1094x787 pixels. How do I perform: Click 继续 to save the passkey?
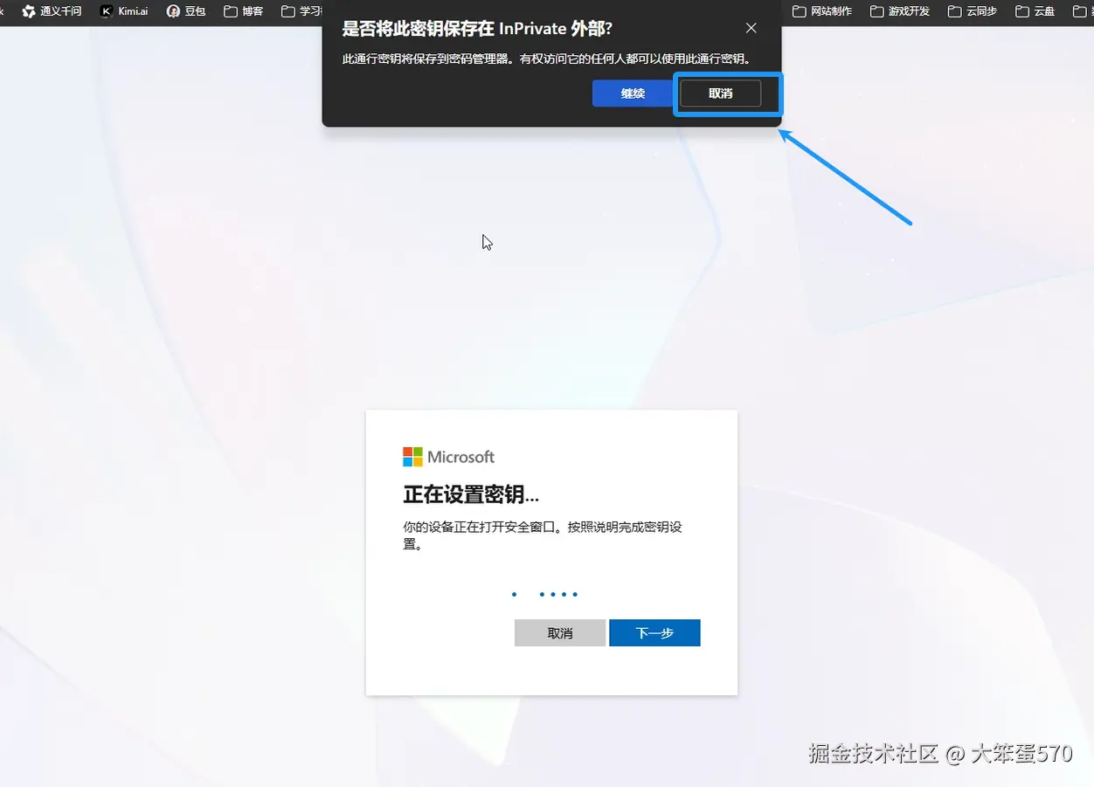[x=632, y=93]
